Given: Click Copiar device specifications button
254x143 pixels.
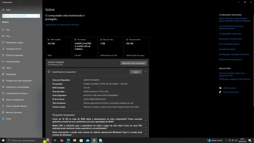Looking at the screenshot, I should coord(136,72).
